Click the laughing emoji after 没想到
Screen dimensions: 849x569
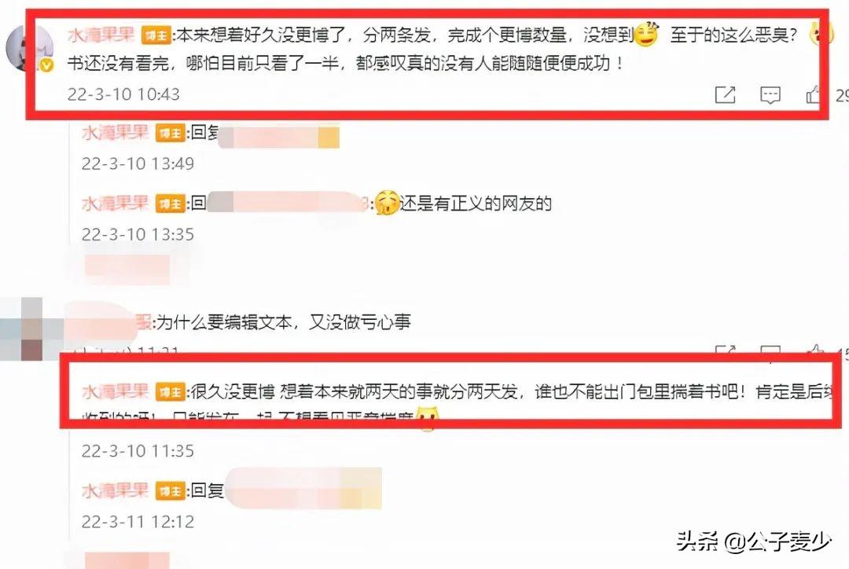tap(646, 34)
